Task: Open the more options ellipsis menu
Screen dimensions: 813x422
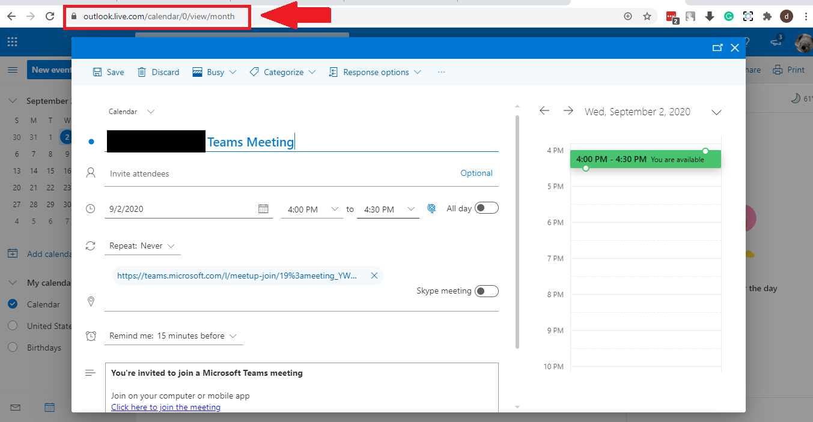Action: point(442,72)
